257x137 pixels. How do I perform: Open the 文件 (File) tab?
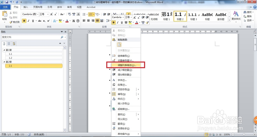click(x=5, y=7)
